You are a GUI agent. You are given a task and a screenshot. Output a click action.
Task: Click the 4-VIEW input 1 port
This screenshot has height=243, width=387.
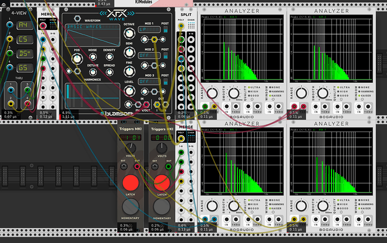[x=10, y=25]
